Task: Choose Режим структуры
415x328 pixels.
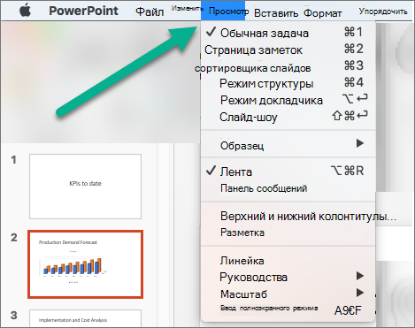Action: pyautogui.click(x=288, y=83)
